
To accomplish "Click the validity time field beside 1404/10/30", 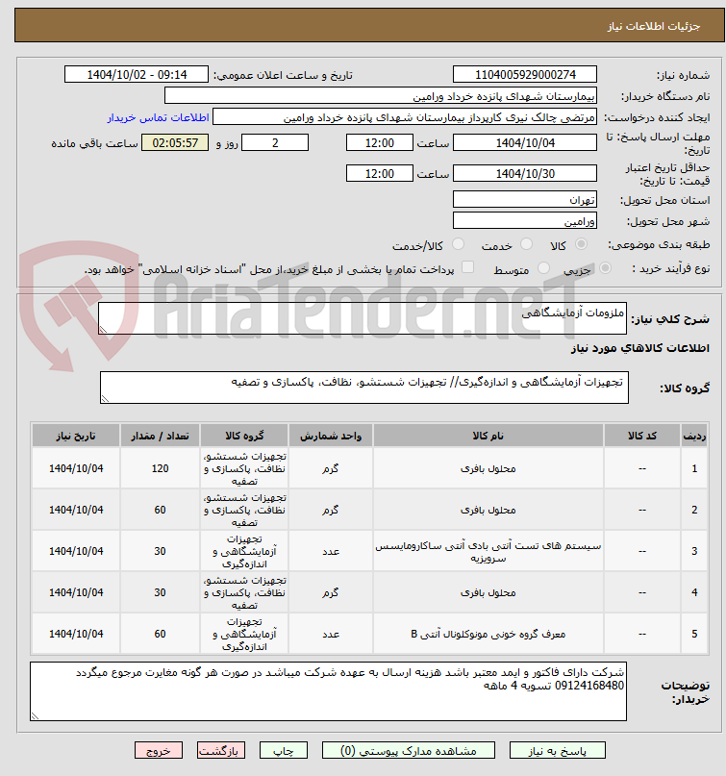I will tap(380, 174).
